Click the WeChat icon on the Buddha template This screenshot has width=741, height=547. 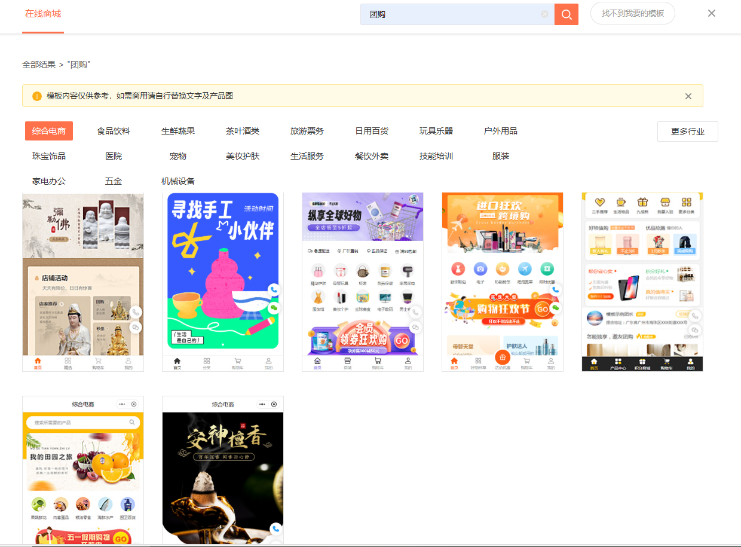click(136, 328)
